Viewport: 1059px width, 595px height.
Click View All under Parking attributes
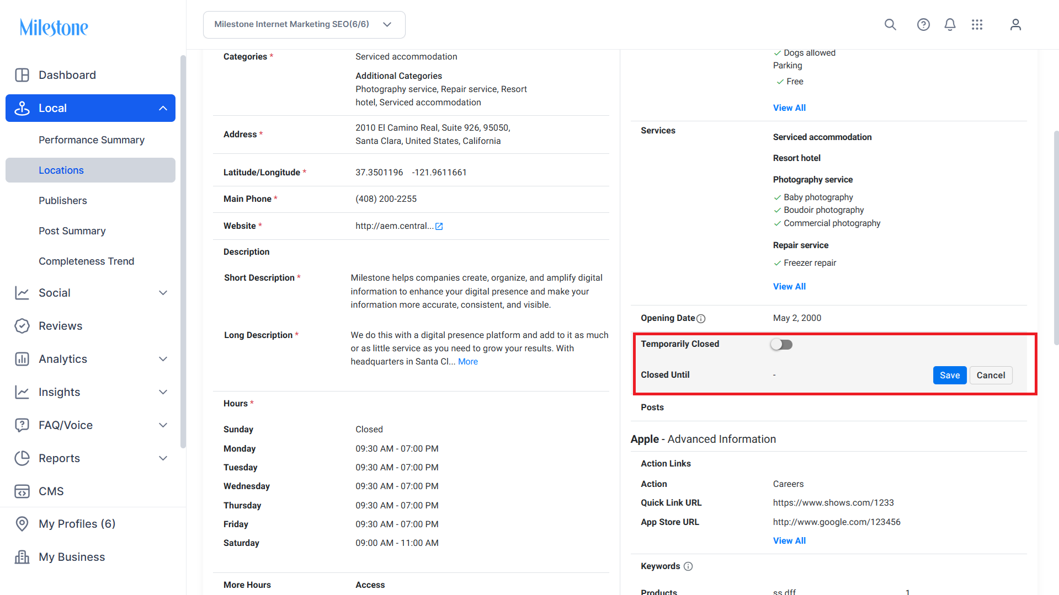pos(789,108)
